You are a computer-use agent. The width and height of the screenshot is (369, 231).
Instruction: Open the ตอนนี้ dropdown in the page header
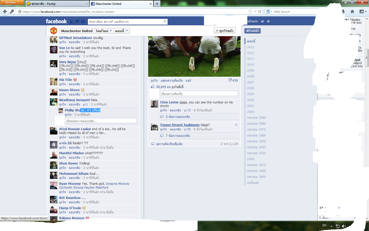(121, 31)
